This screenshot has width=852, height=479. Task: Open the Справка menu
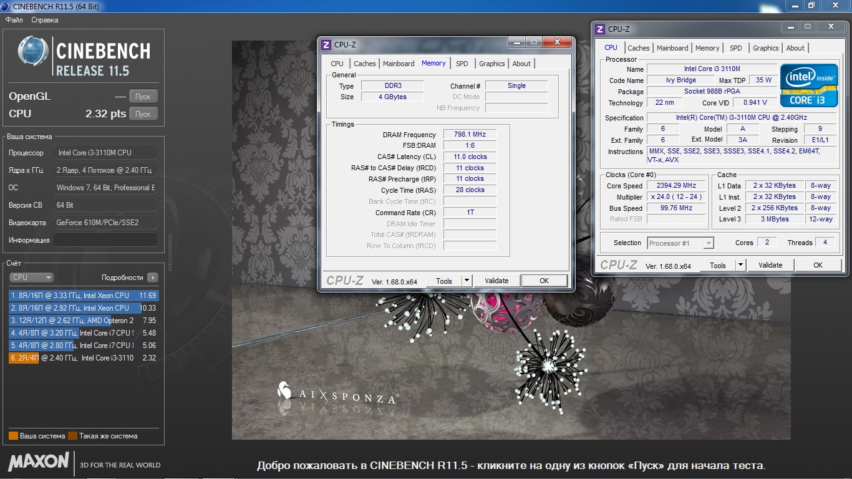[x=45, y=20]
